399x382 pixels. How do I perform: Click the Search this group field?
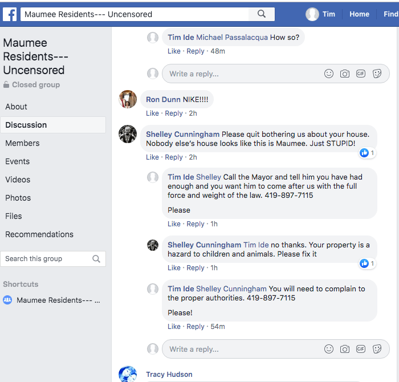(x=46, y=259)
